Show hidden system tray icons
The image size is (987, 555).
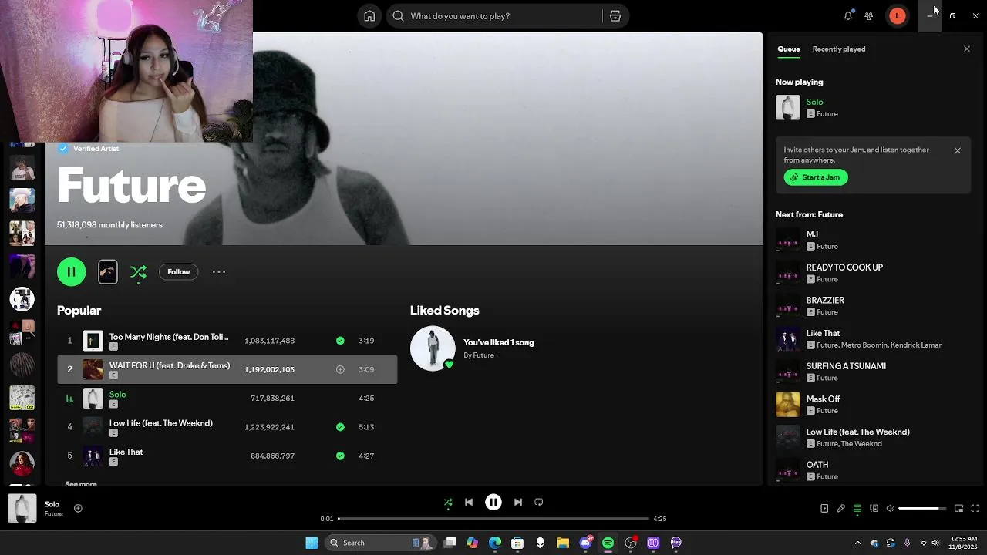point(857,543)
